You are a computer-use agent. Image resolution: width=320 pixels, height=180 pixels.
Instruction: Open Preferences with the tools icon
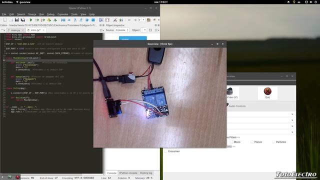click(115, 20)
